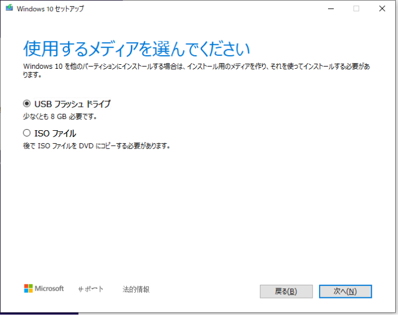
Task: Click the Windows 10 setup title icon
Action: click(x=10, y=8)
